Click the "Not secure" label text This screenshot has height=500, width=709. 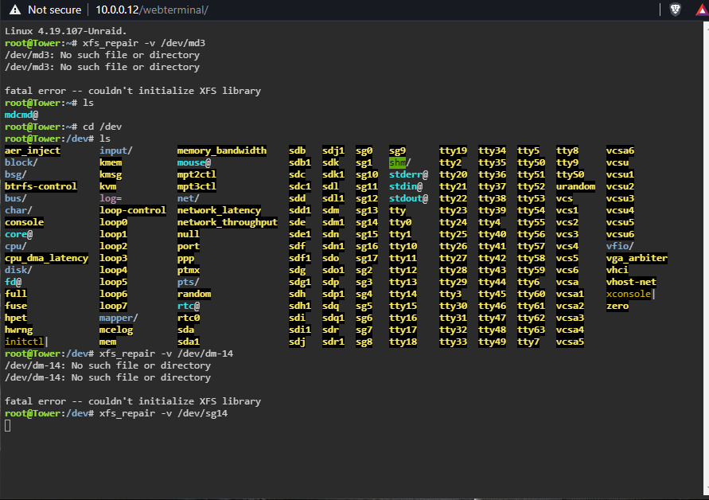point(54,10)
